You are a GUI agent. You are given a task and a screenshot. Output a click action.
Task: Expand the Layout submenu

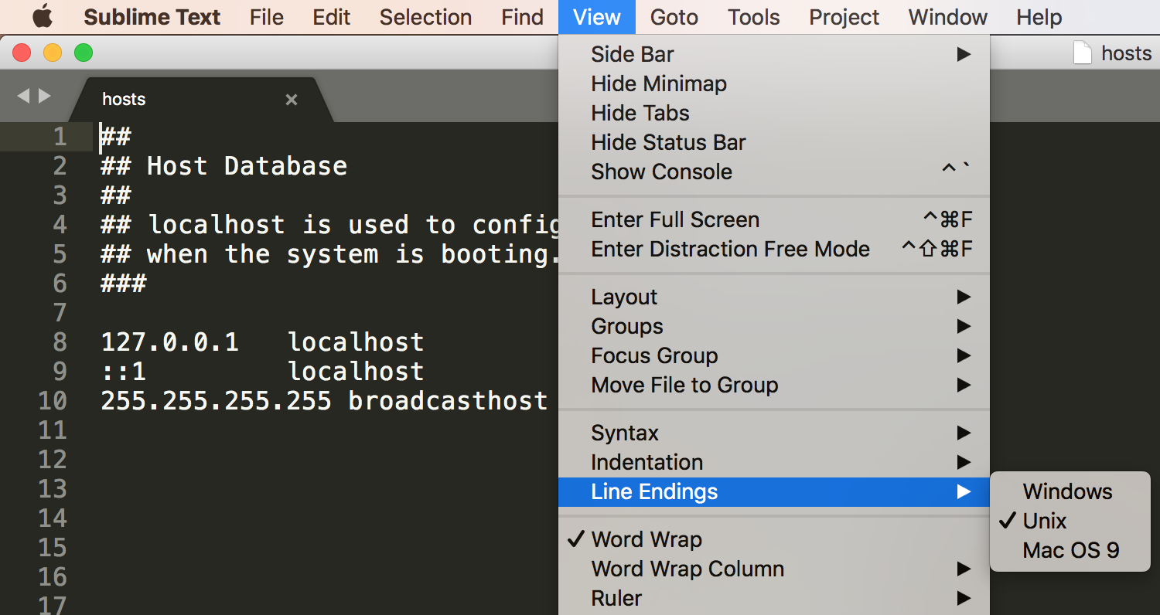[774, 297]
